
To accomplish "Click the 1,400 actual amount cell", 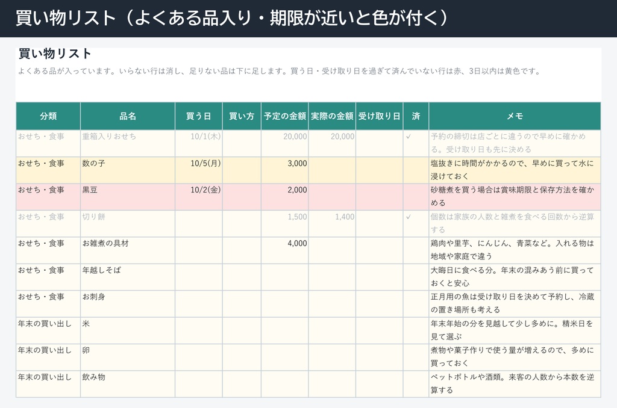I will coord(332,224).
